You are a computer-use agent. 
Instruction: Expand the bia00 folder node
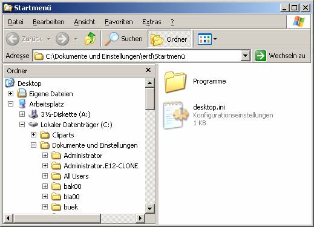point(45,196)
